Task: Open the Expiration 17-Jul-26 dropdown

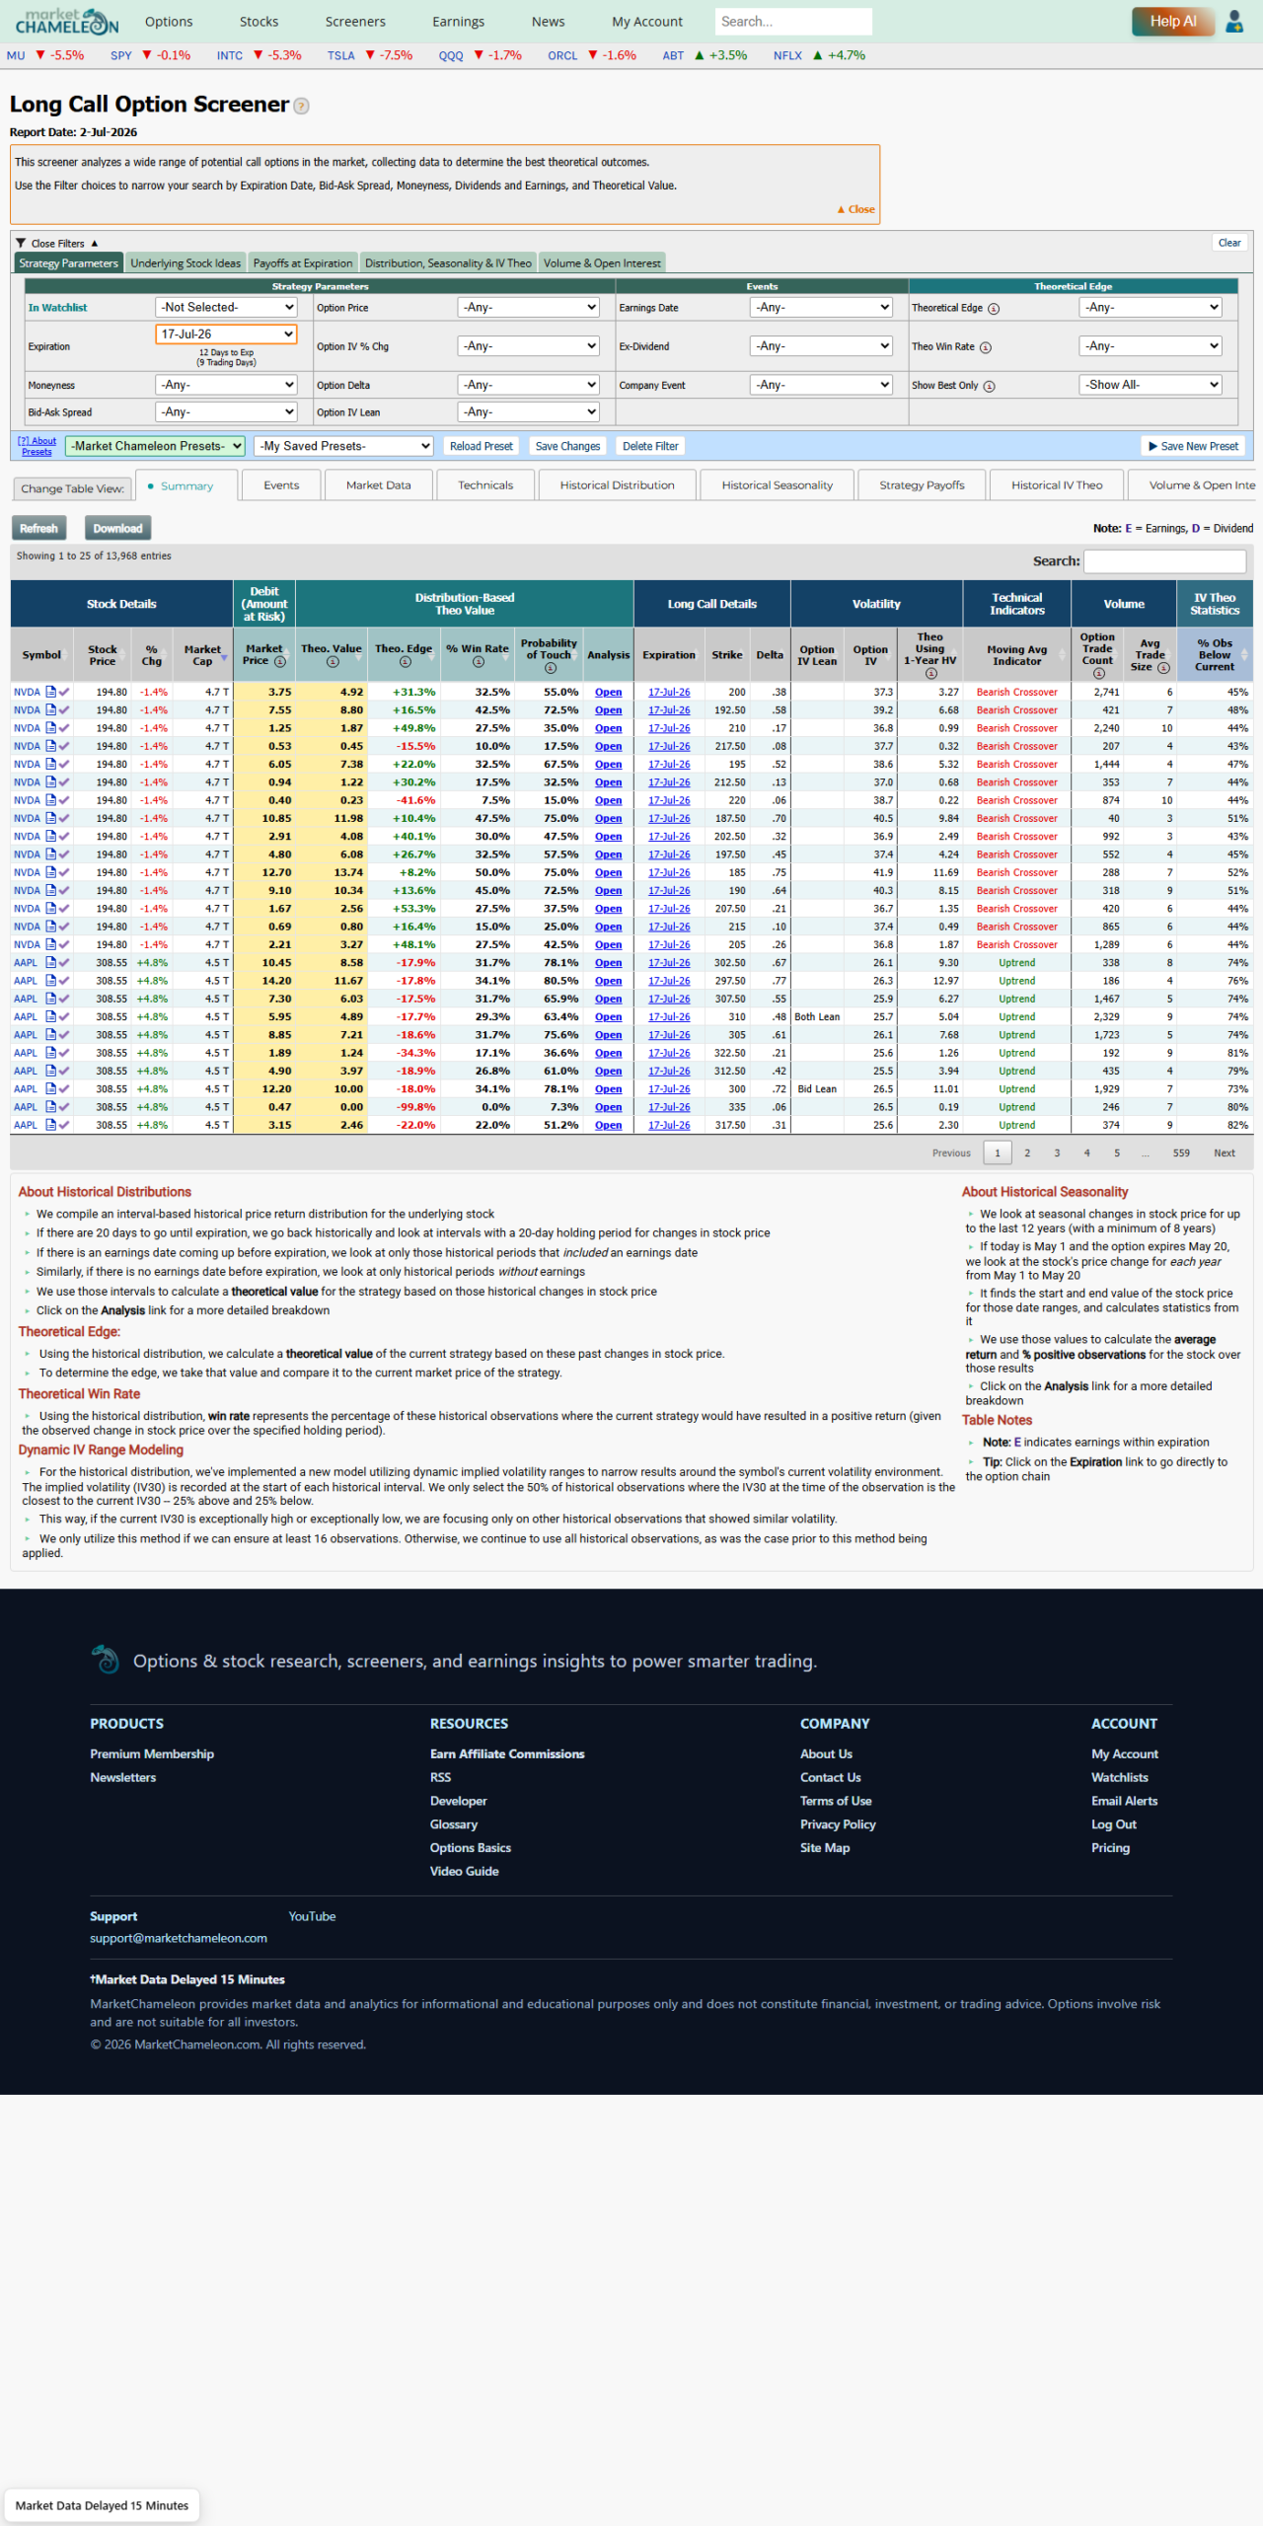Action: (226, 334)
